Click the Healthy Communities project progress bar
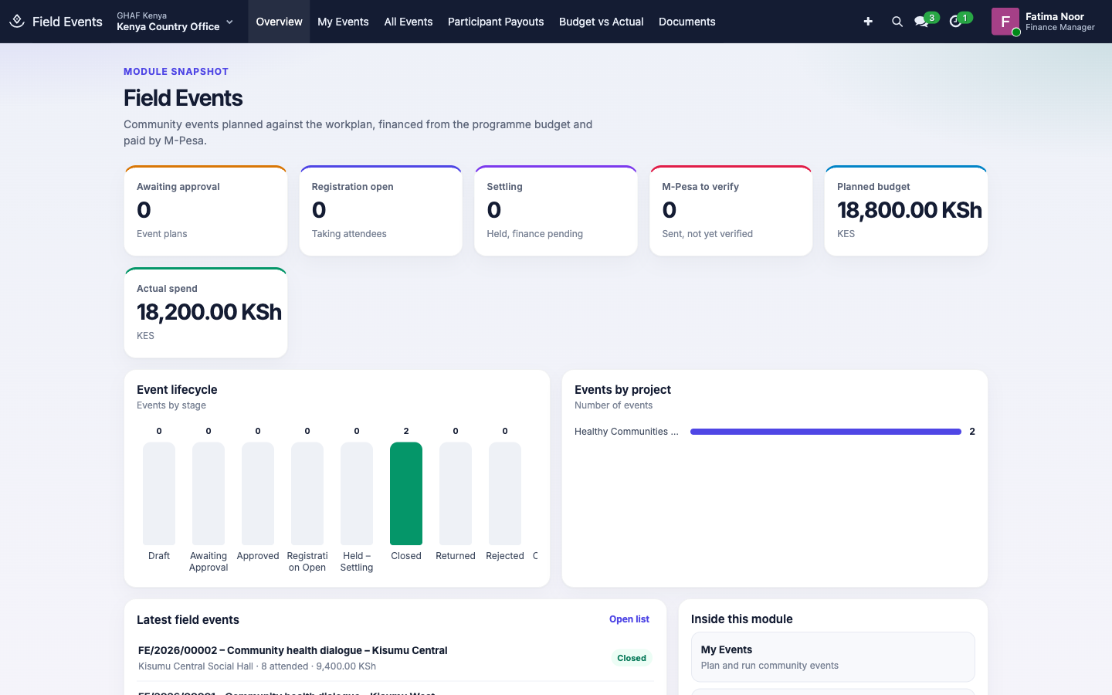 pos(826,432)
